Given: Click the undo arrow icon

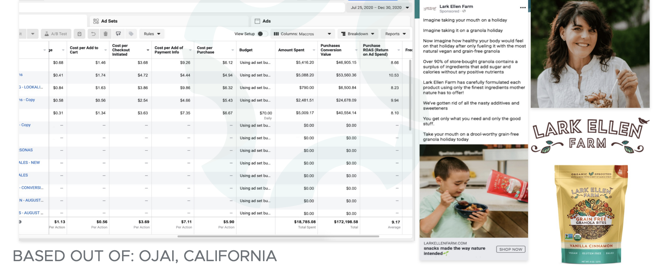Looking at the screenshot, I should tap(93, 34).
